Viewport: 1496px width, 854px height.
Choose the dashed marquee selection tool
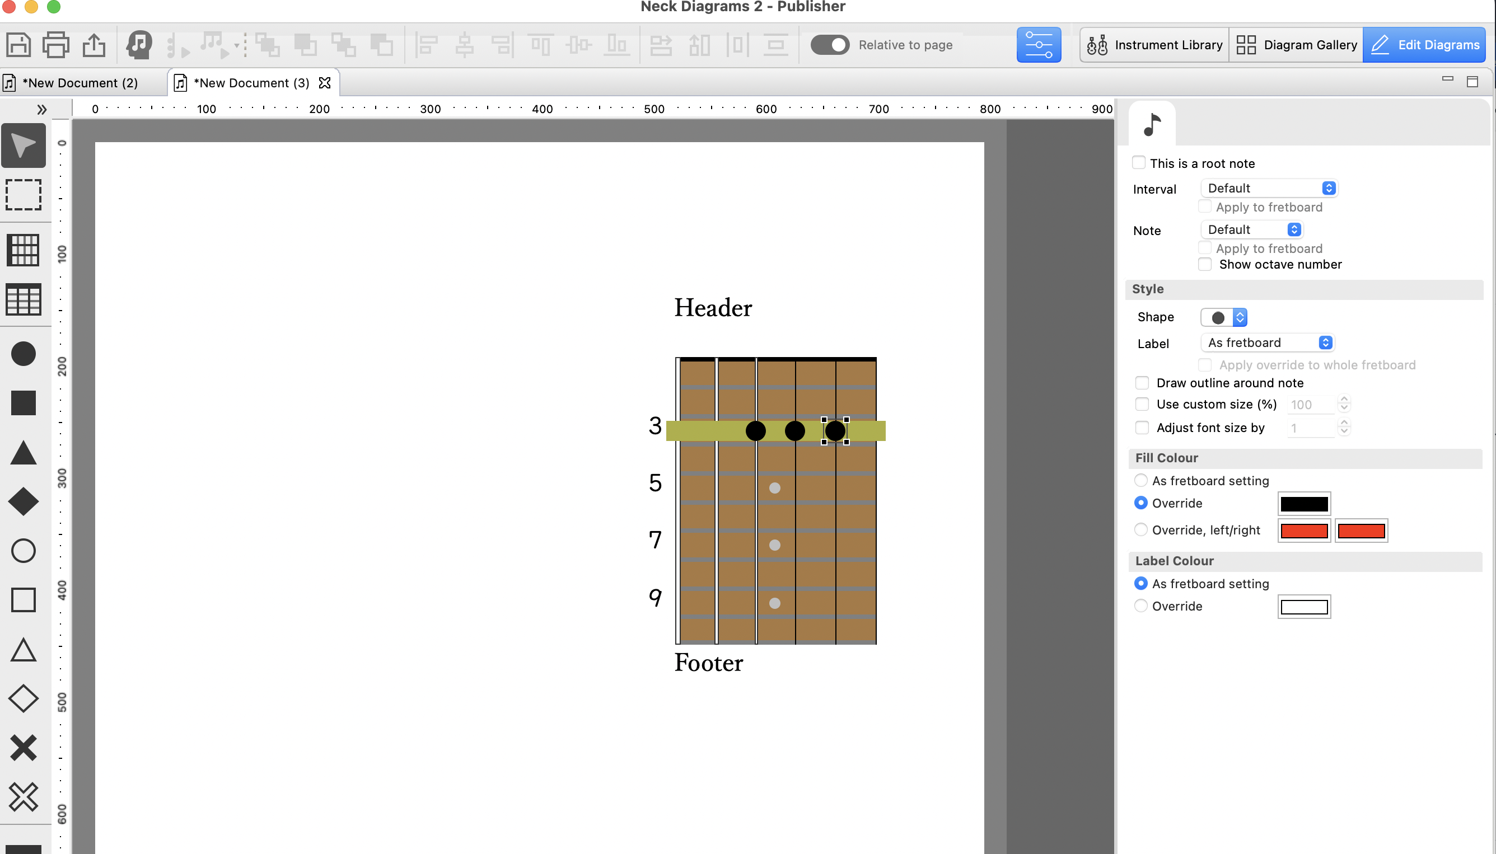[x=24, y=195]
